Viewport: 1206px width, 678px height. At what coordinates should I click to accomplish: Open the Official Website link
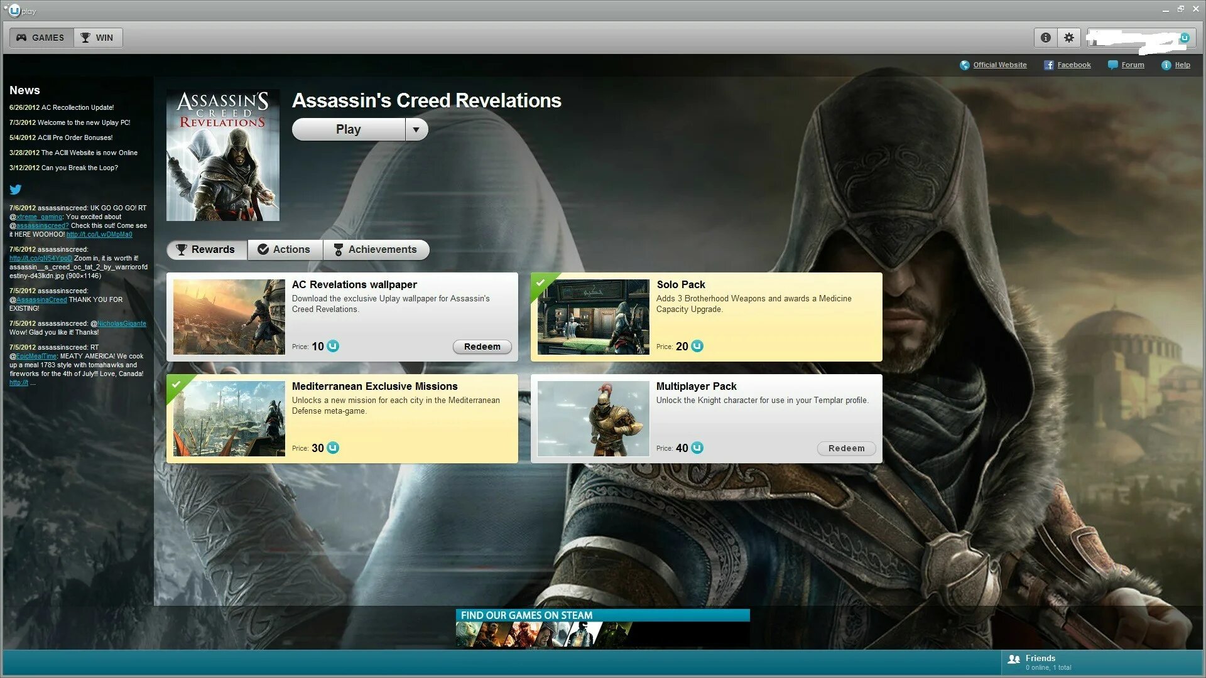[1000, 65]
